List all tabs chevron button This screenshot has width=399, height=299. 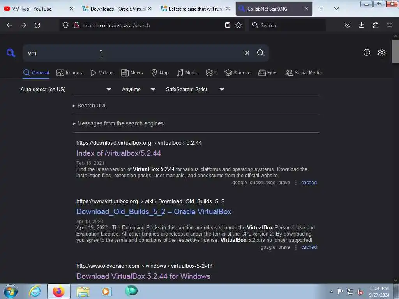pos(336,9)
